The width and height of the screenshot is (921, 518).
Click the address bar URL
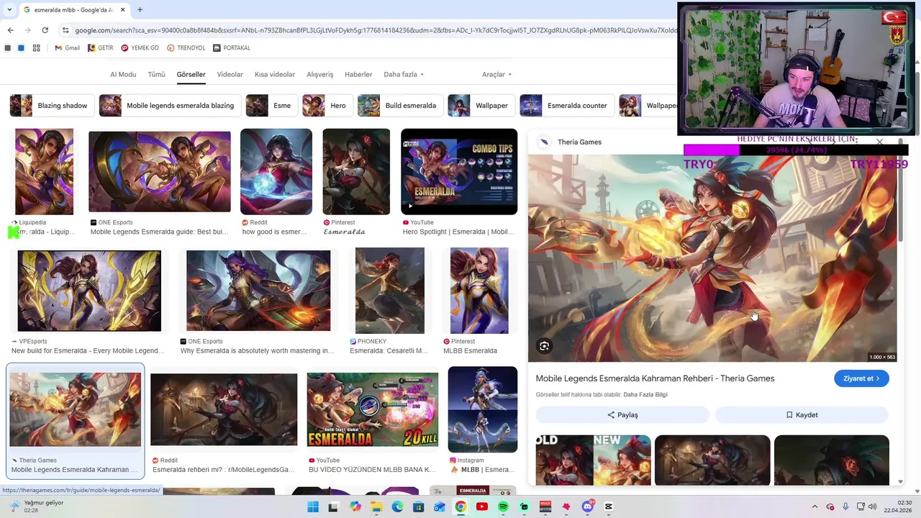coord(374,30)
